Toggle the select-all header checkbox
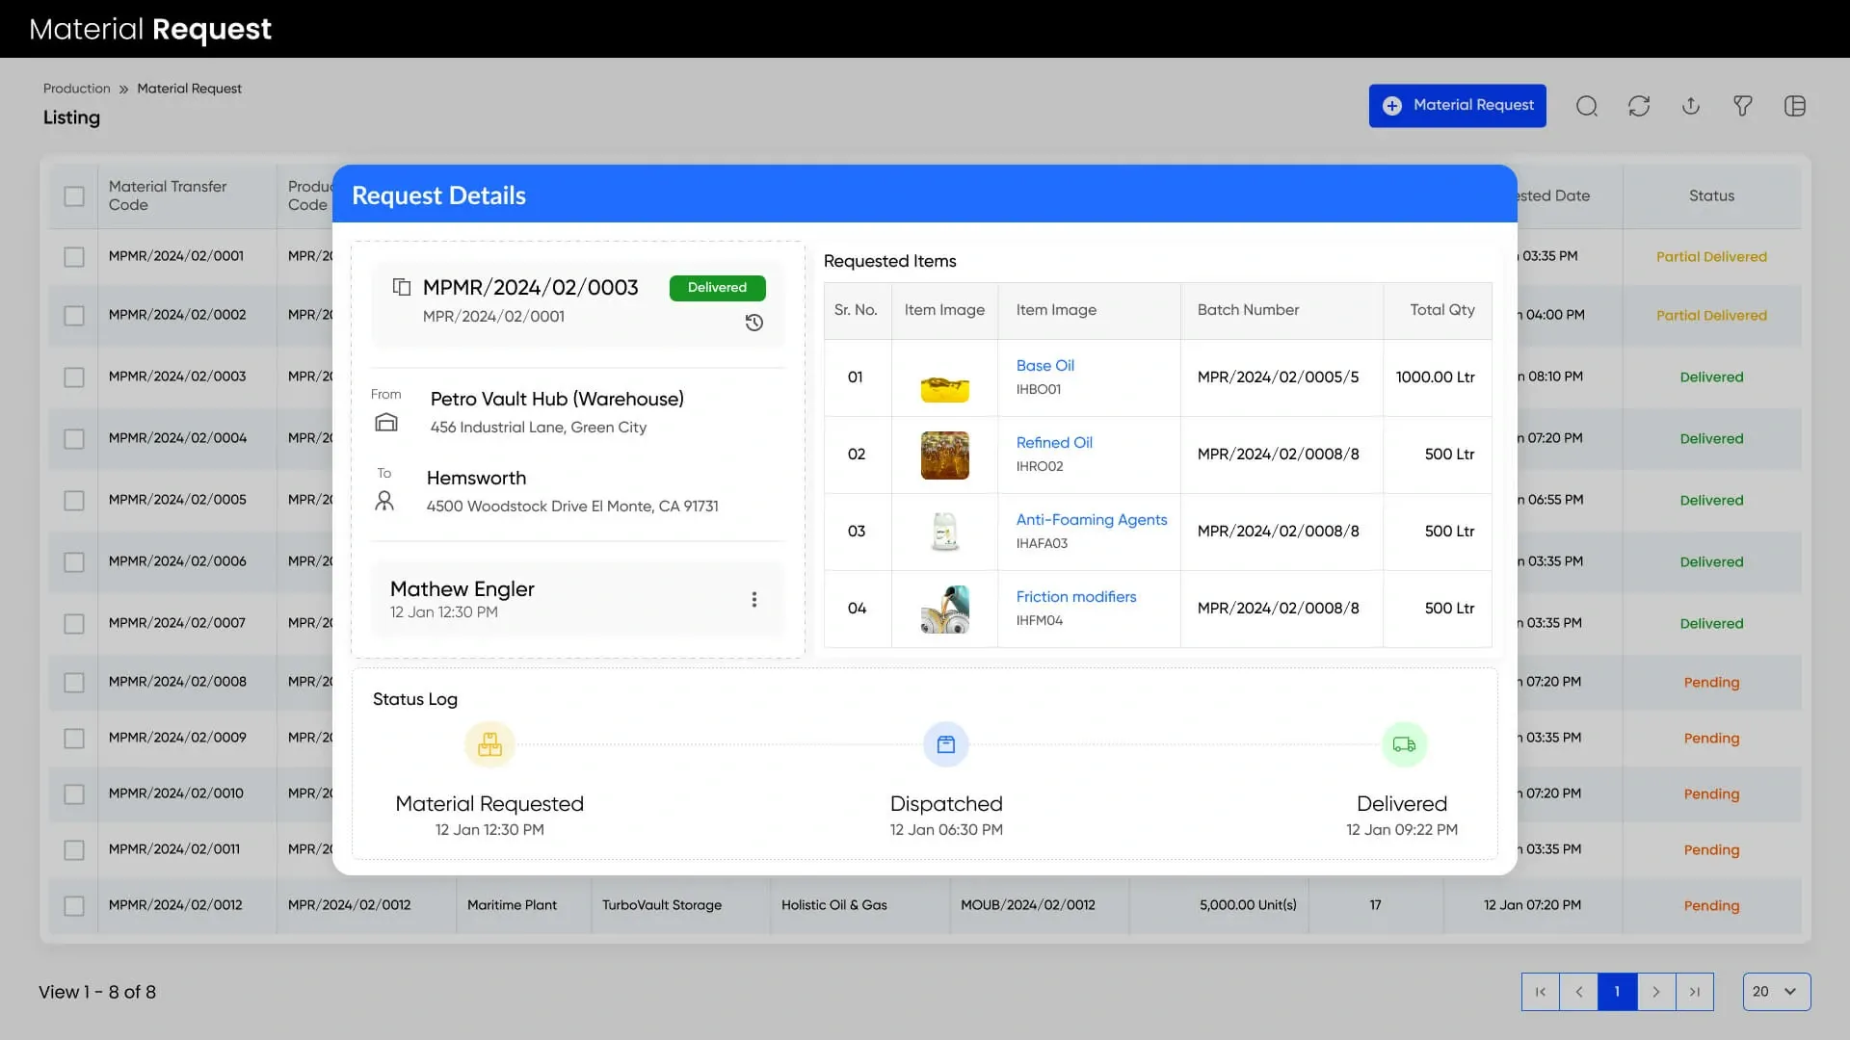 point(74,196)
